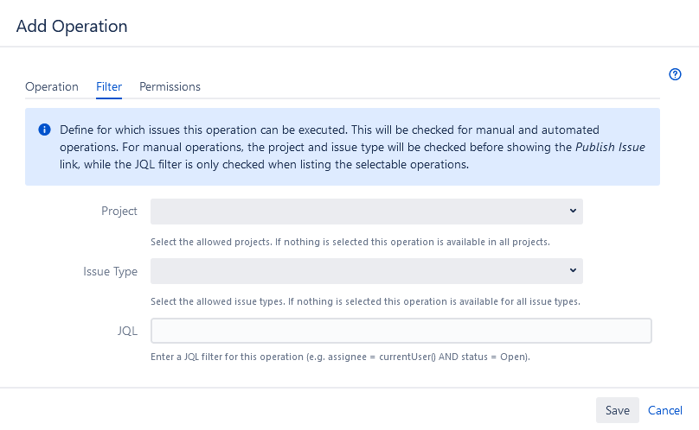This screenshot has width=699, height=430.
Task: Click the Add Operation dialog title
Action: [72, 26]
